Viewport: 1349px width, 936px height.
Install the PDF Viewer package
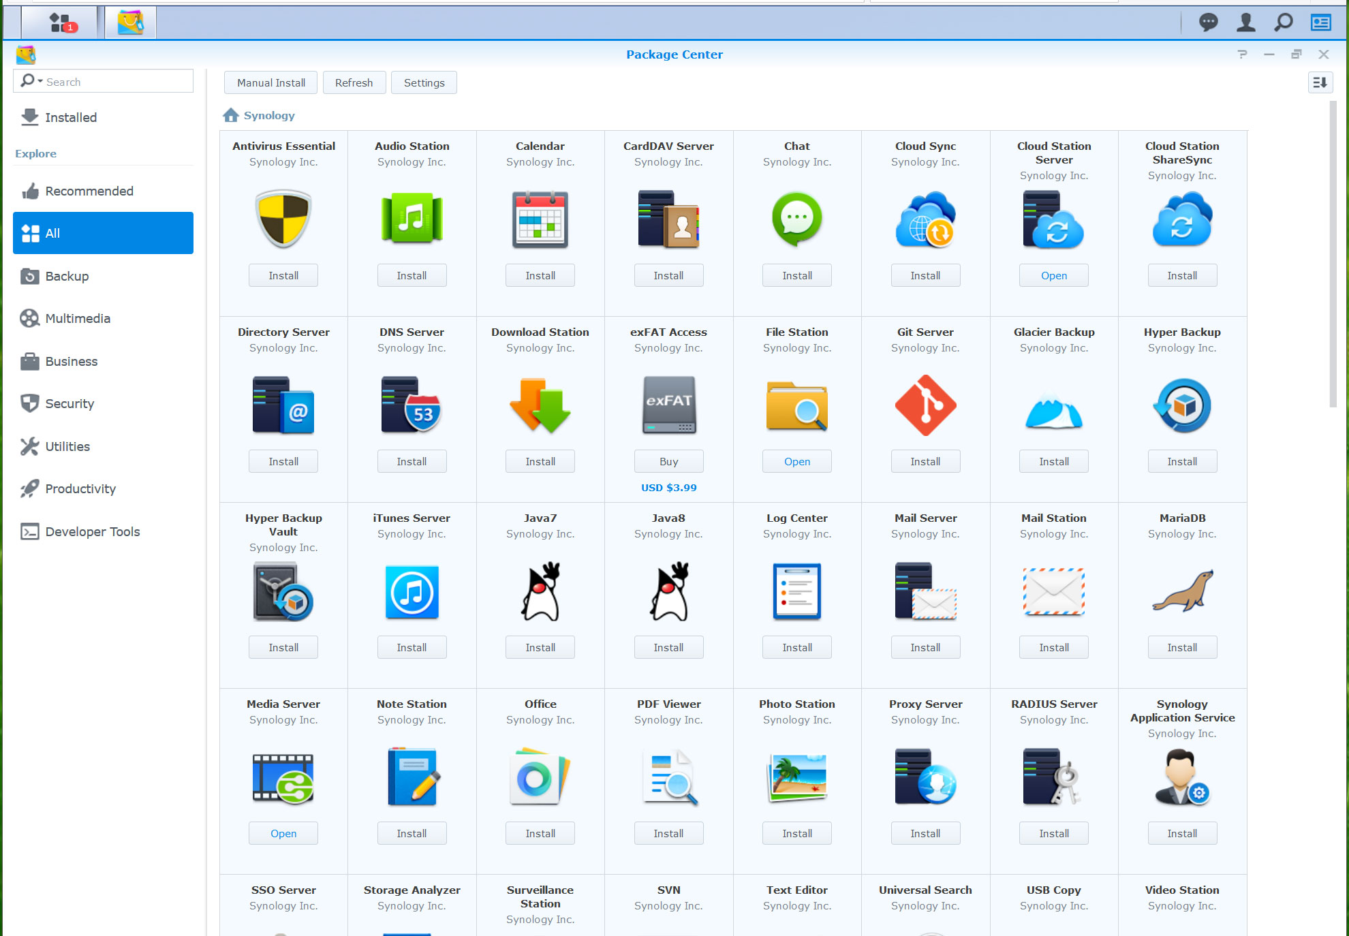(668, 833)
